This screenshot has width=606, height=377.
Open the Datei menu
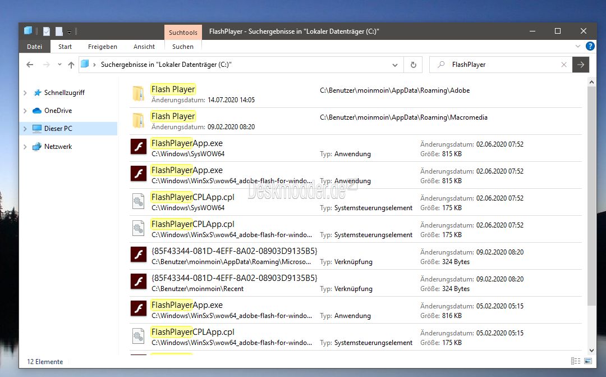[34, 47]
